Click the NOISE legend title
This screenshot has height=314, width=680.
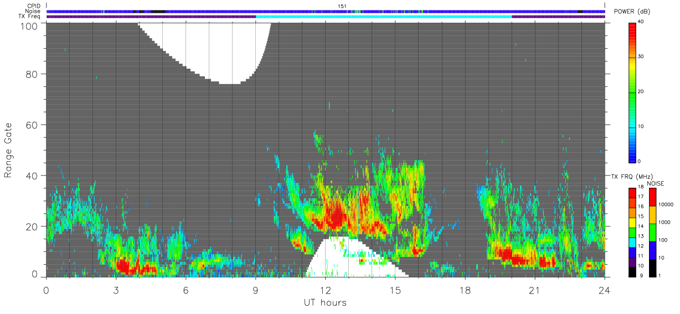(x=657, y=183)
